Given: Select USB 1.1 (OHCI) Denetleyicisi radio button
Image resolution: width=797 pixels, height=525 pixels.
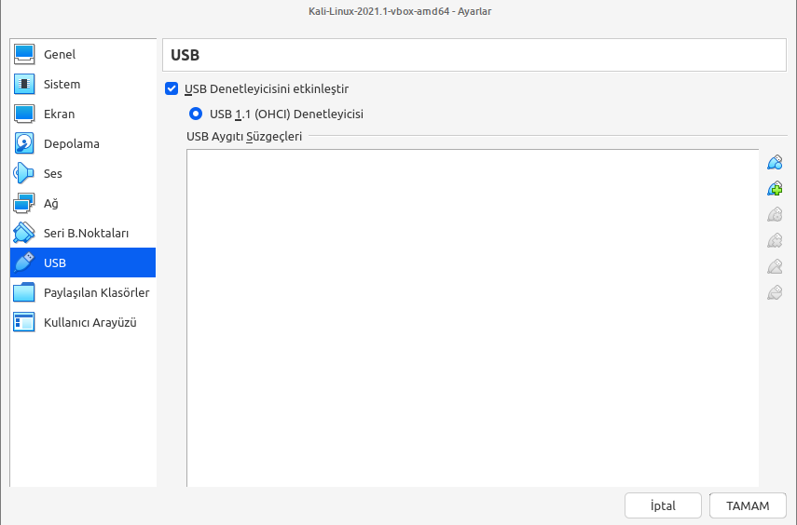Looking at the screenshot, I should click(196, 114).
